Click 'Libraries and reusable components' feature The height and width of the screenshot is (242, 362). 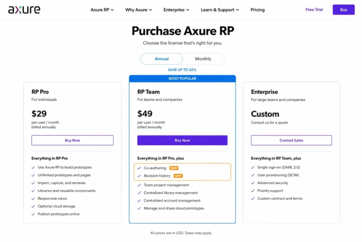point(67,191)
